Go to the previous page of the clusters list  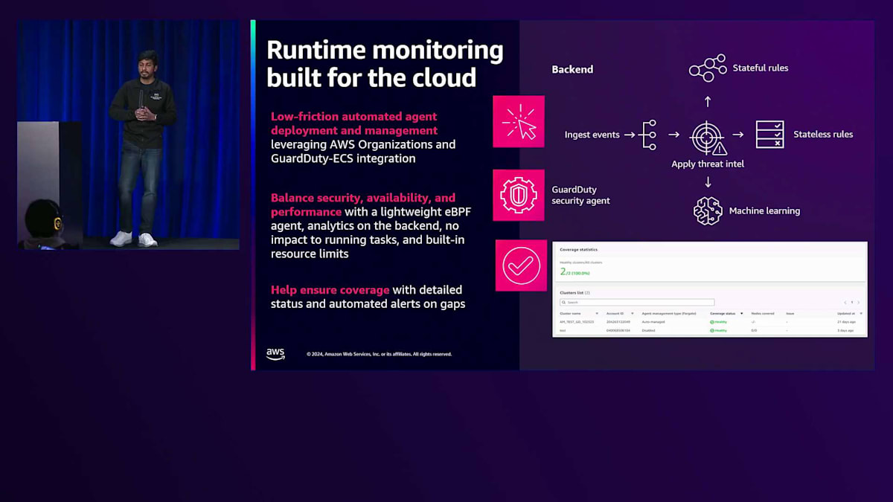[x=845, y=302]
